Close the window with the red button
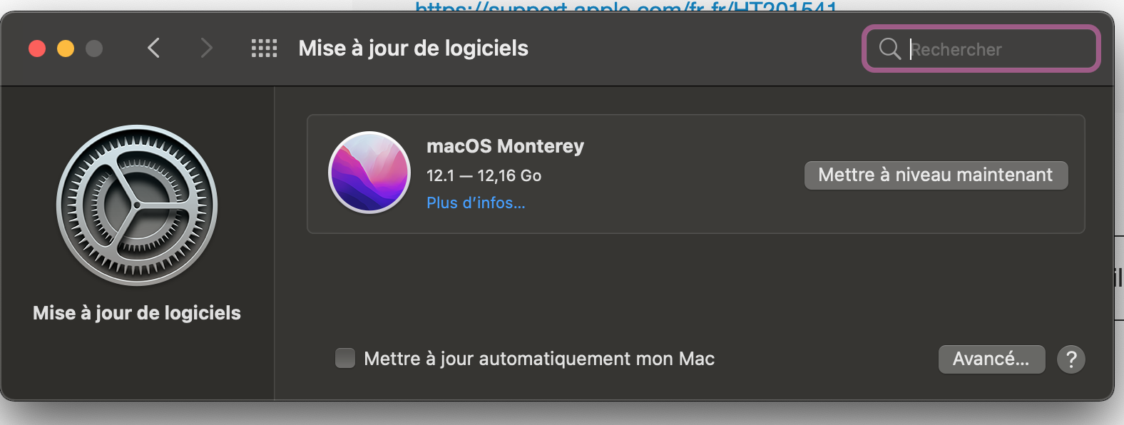This screenshot has width=1124, height=425. 37,48
